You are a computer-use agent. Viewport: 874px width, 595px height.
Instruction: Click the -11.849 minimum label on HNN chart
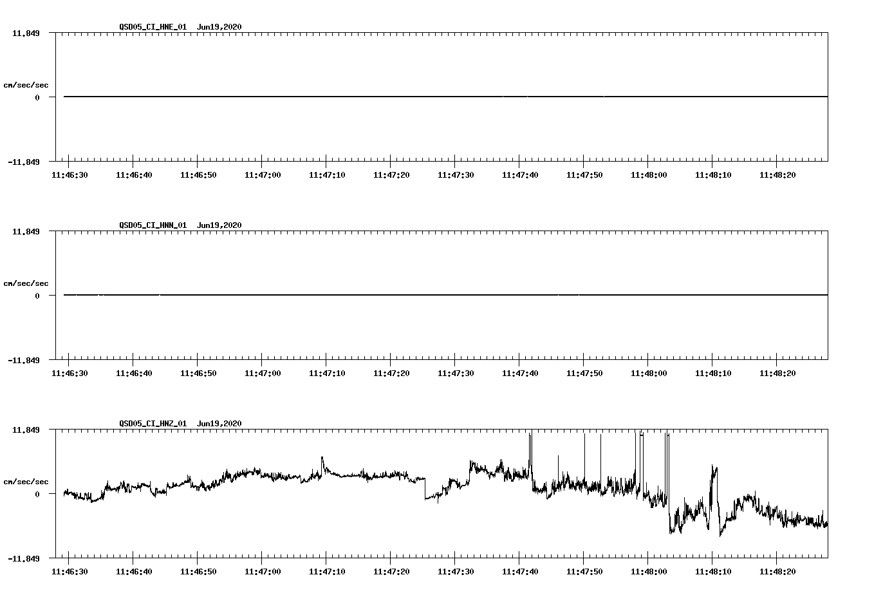point(24,361)
